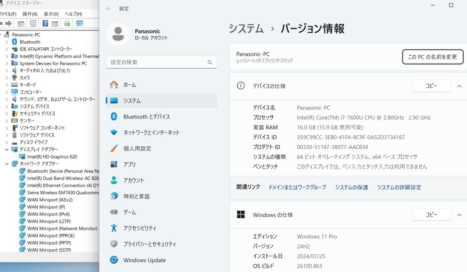The height and width of the screenshot is (272, 467).
Task: Open ホーム in Settings sidebar
Action: (x=161, y=85)
